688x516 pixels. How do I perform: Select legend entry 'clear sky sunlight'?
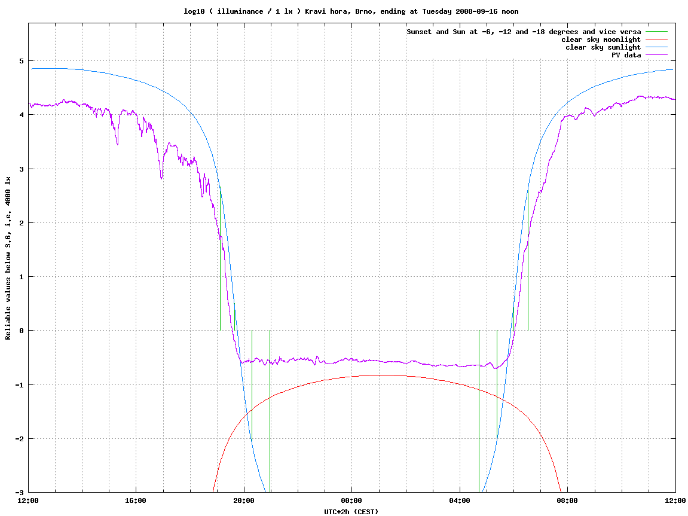point(603,47)
